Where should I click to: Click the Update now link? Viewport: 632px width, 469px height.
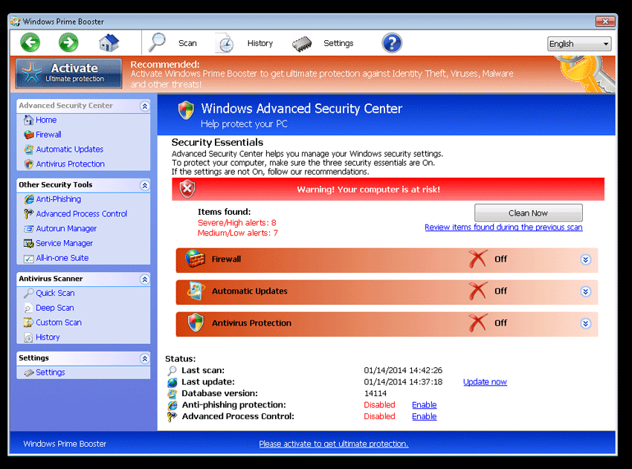(x=485, y=382)
